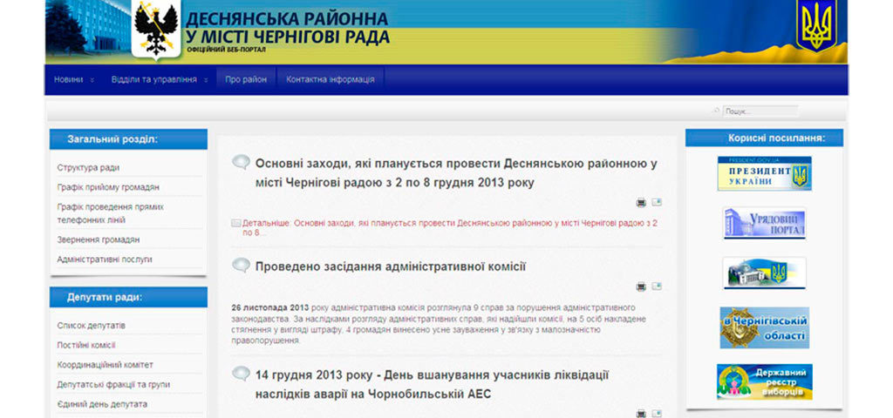Open Єдиний день депутата link
This screenshot has height=418, width=893.
coord(102,404)
